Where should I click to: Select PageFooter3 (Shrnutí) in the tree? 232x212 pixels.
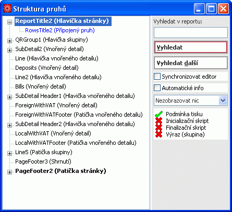point(43,161)
